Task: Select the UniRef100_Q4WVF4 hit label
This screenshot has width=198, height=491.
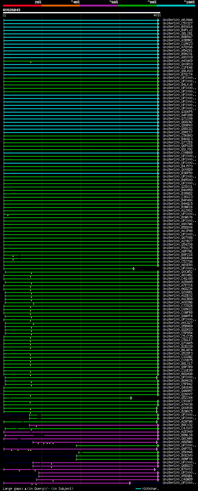Action: pos(178,316)
